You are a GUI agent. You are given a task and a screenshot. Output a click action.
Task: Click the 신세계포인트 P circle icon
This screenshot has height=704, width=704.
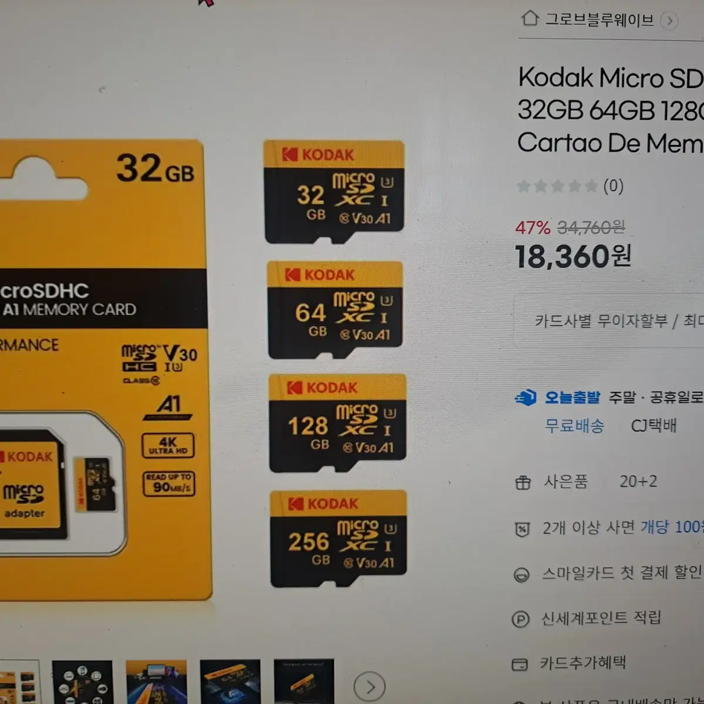520,620
